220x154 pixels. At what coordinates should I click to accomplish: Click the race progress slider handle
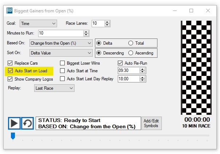[x=13, y=135]
